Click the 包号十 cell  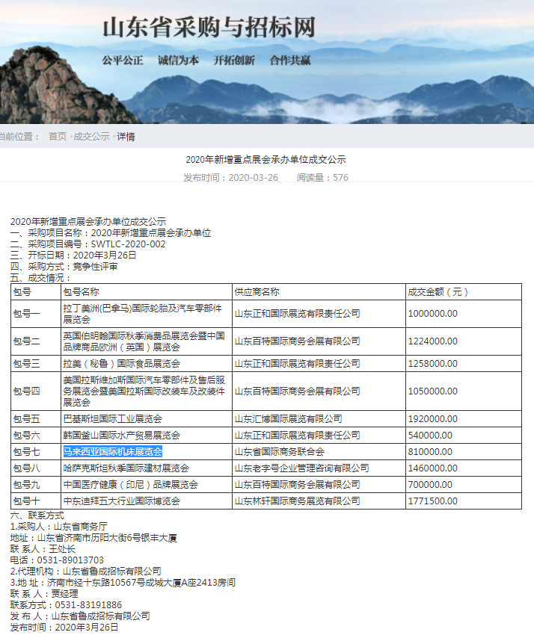pos(36,501)
